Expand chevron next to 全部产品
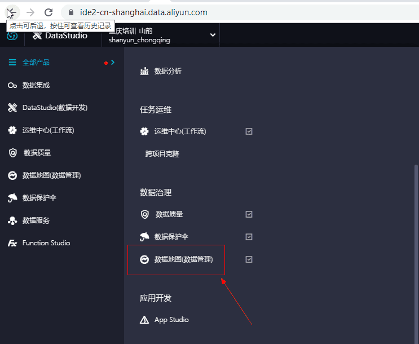419x344 pixels. [x=113, y=63]
